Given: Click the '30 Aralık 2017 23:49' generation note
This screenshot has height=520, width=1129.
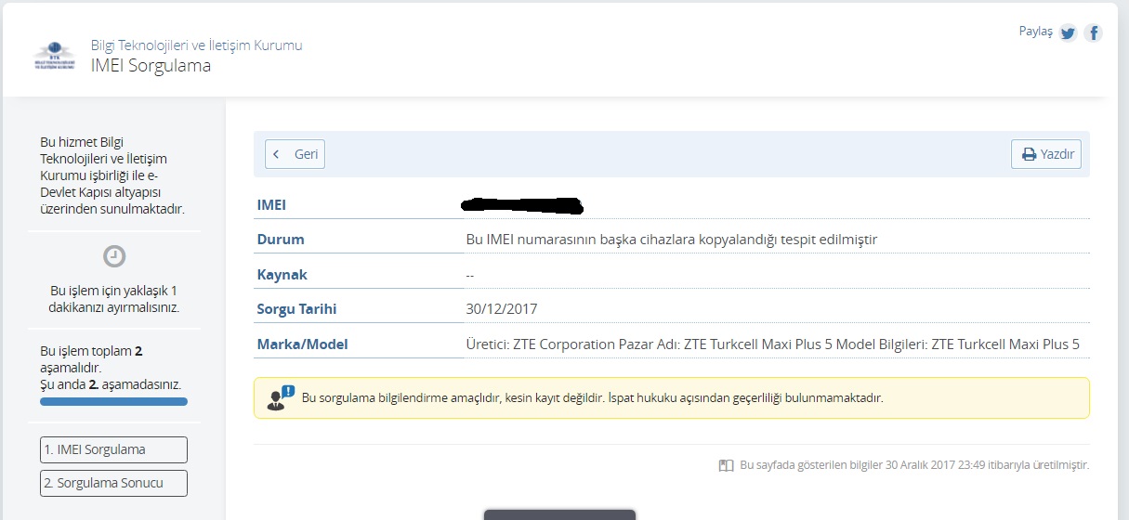Looking at the screenshot, I should (914, 465).
